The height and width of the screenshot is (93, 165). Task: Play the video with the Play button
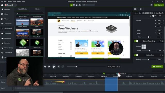click(54, 67)
